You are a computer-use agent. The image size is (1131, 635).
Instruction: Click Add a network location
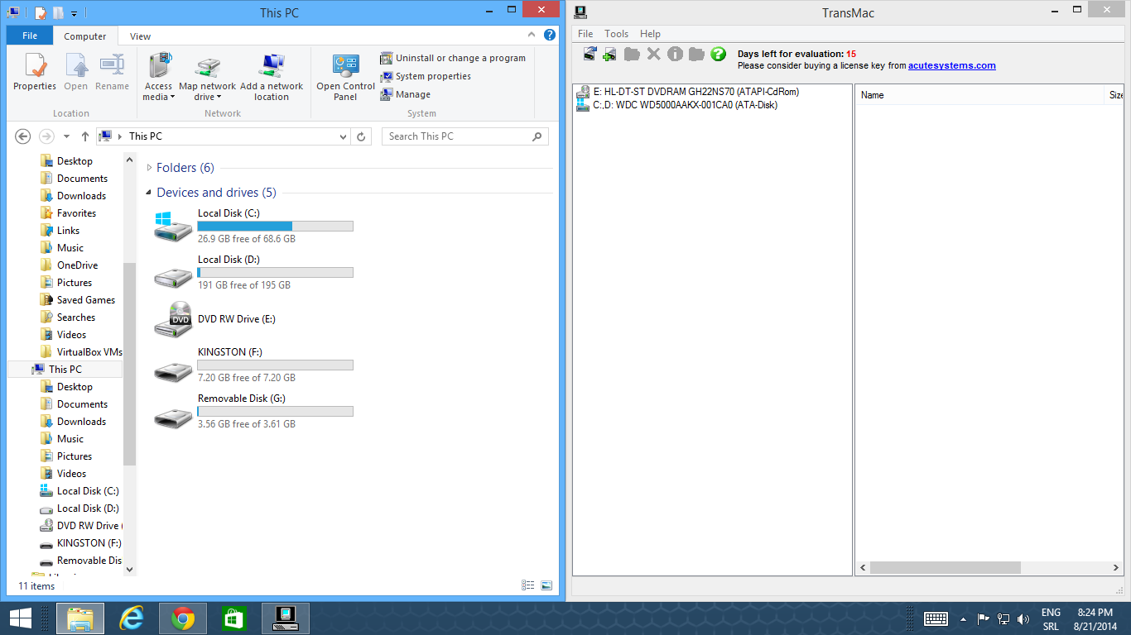[x=272, y=77]
